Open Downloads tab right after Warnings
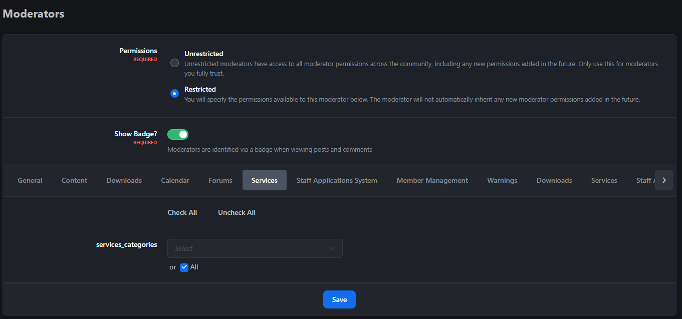 coord(554,180)
